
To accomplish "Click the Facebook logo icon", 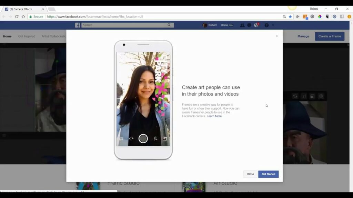I will 78,25.
